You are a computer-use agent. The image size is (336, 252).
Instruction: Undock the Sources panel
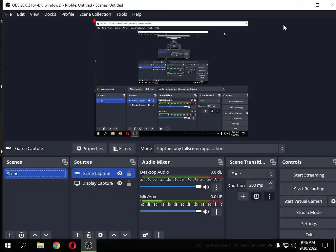133,162
